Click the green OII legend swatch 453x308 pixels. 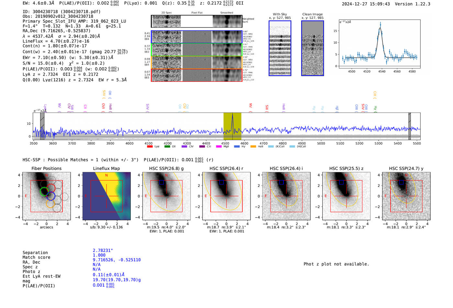click(x=167, y=146)
